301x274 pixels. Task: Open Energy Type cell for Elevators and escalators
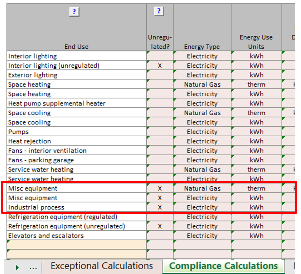pos(202,236)
